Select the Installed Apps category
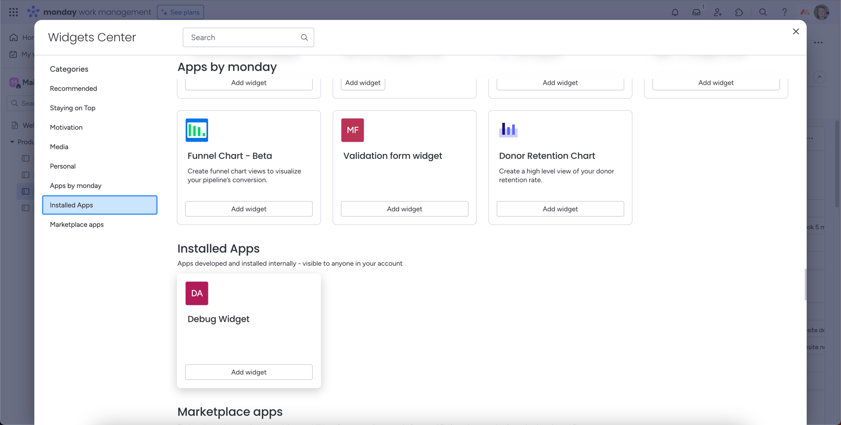 click(100, 205)
